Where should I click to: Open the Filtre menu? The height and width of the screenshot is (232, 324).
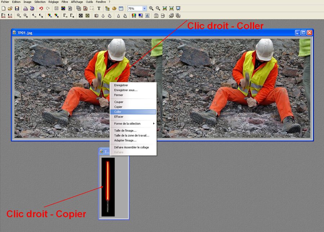(x=65, y=2)
